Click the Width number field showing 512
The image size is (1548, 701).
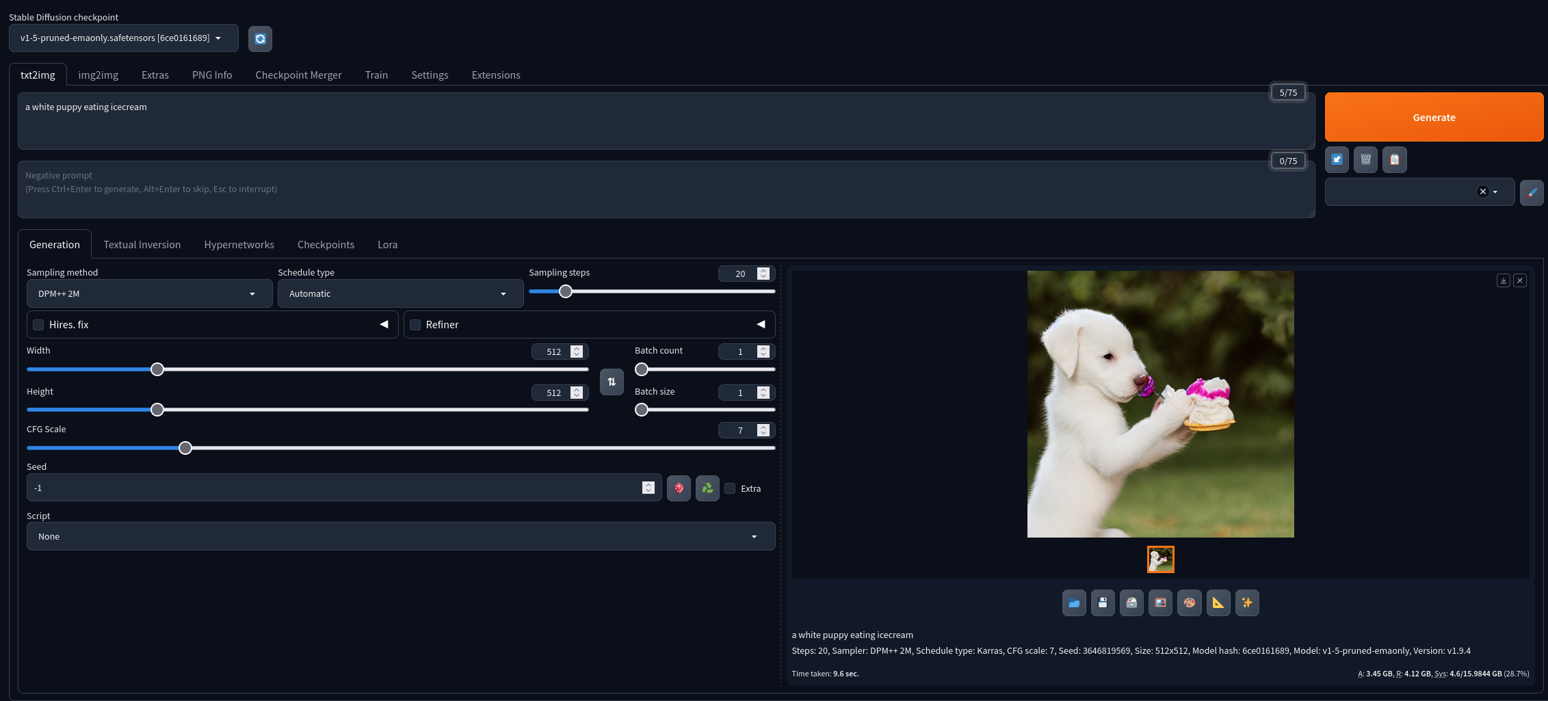(560, 352)
